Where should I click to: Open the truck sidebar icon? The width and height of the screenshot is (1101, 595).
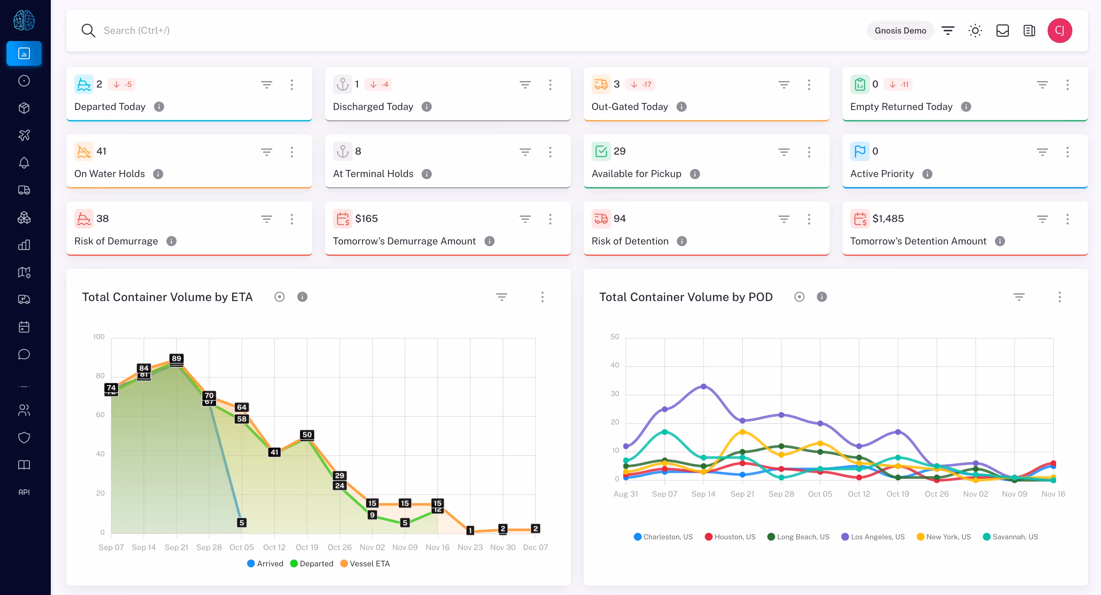click(24, 190)
